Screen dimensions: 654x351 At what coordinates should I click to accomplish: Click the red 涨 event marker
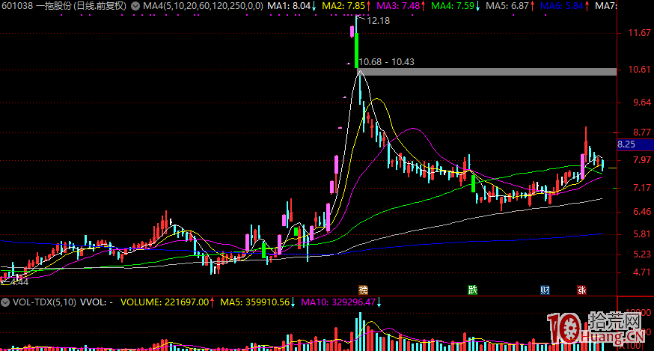(x=581, y=290)
